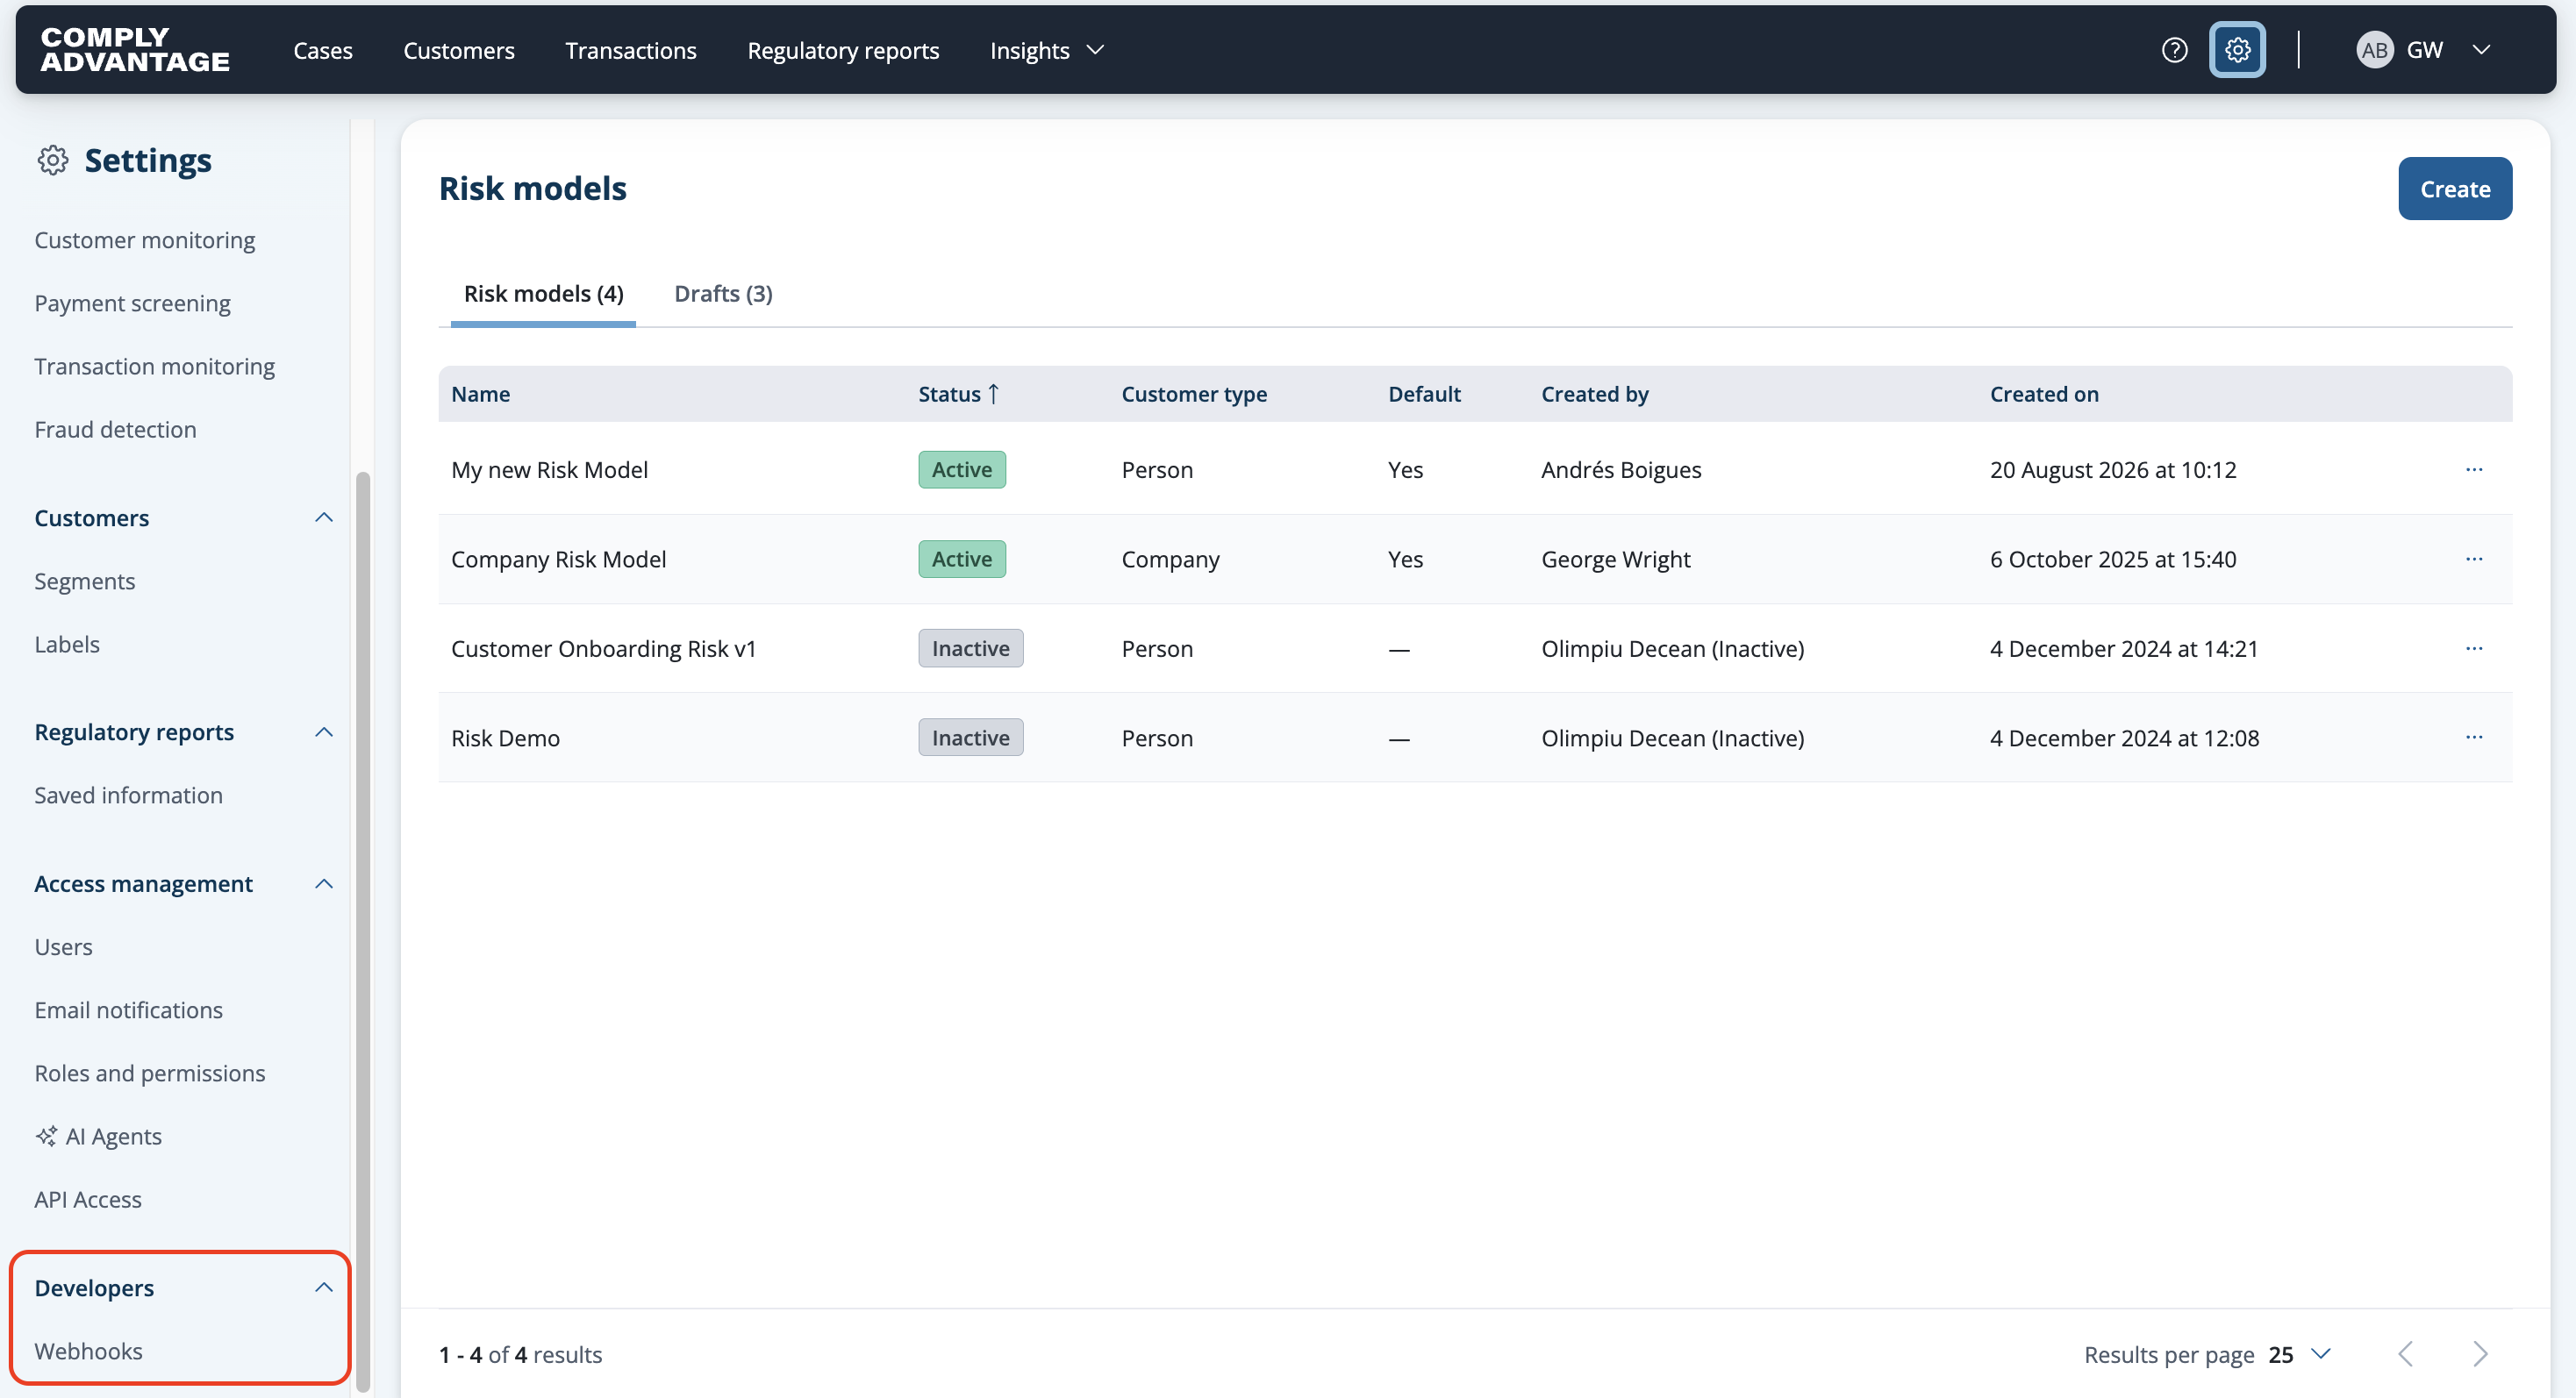Open Segments settings
This screenshot has height=1398, width=2576.
85,581
